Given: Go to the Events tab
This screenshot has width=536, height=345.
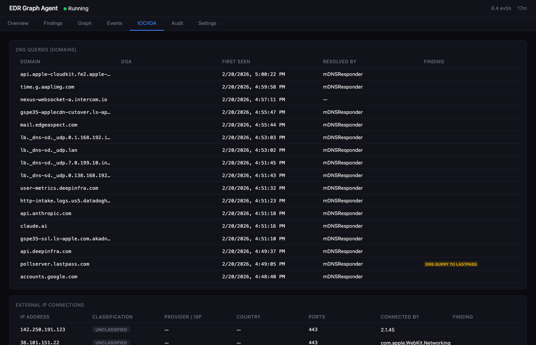Looking at the screenshot, I should 114,23.
